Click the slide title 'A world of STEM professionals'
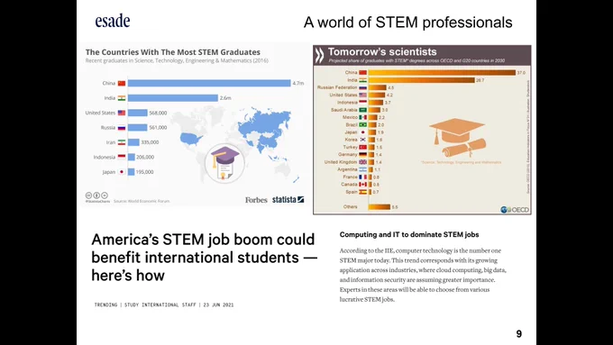Screen dimensions: 613x345 coord(407,23)
